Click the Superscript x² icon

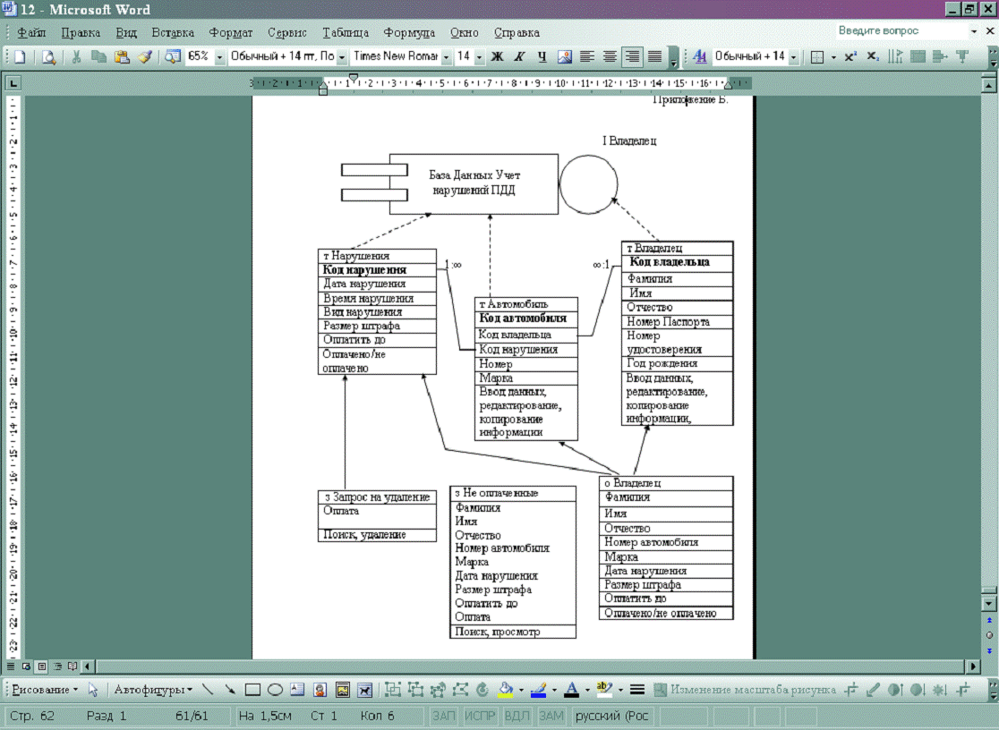pos(851,56)
